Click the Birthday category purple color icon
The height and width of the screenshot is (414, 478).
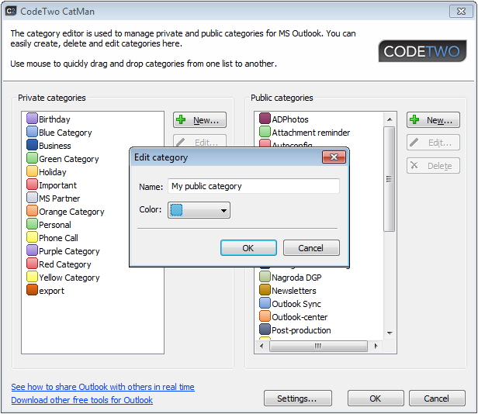pos(32,119)
